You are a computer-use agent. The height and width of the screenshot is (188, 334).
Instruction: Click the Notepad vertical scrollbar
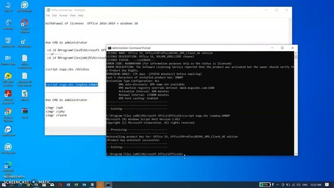tap(290, 31)
